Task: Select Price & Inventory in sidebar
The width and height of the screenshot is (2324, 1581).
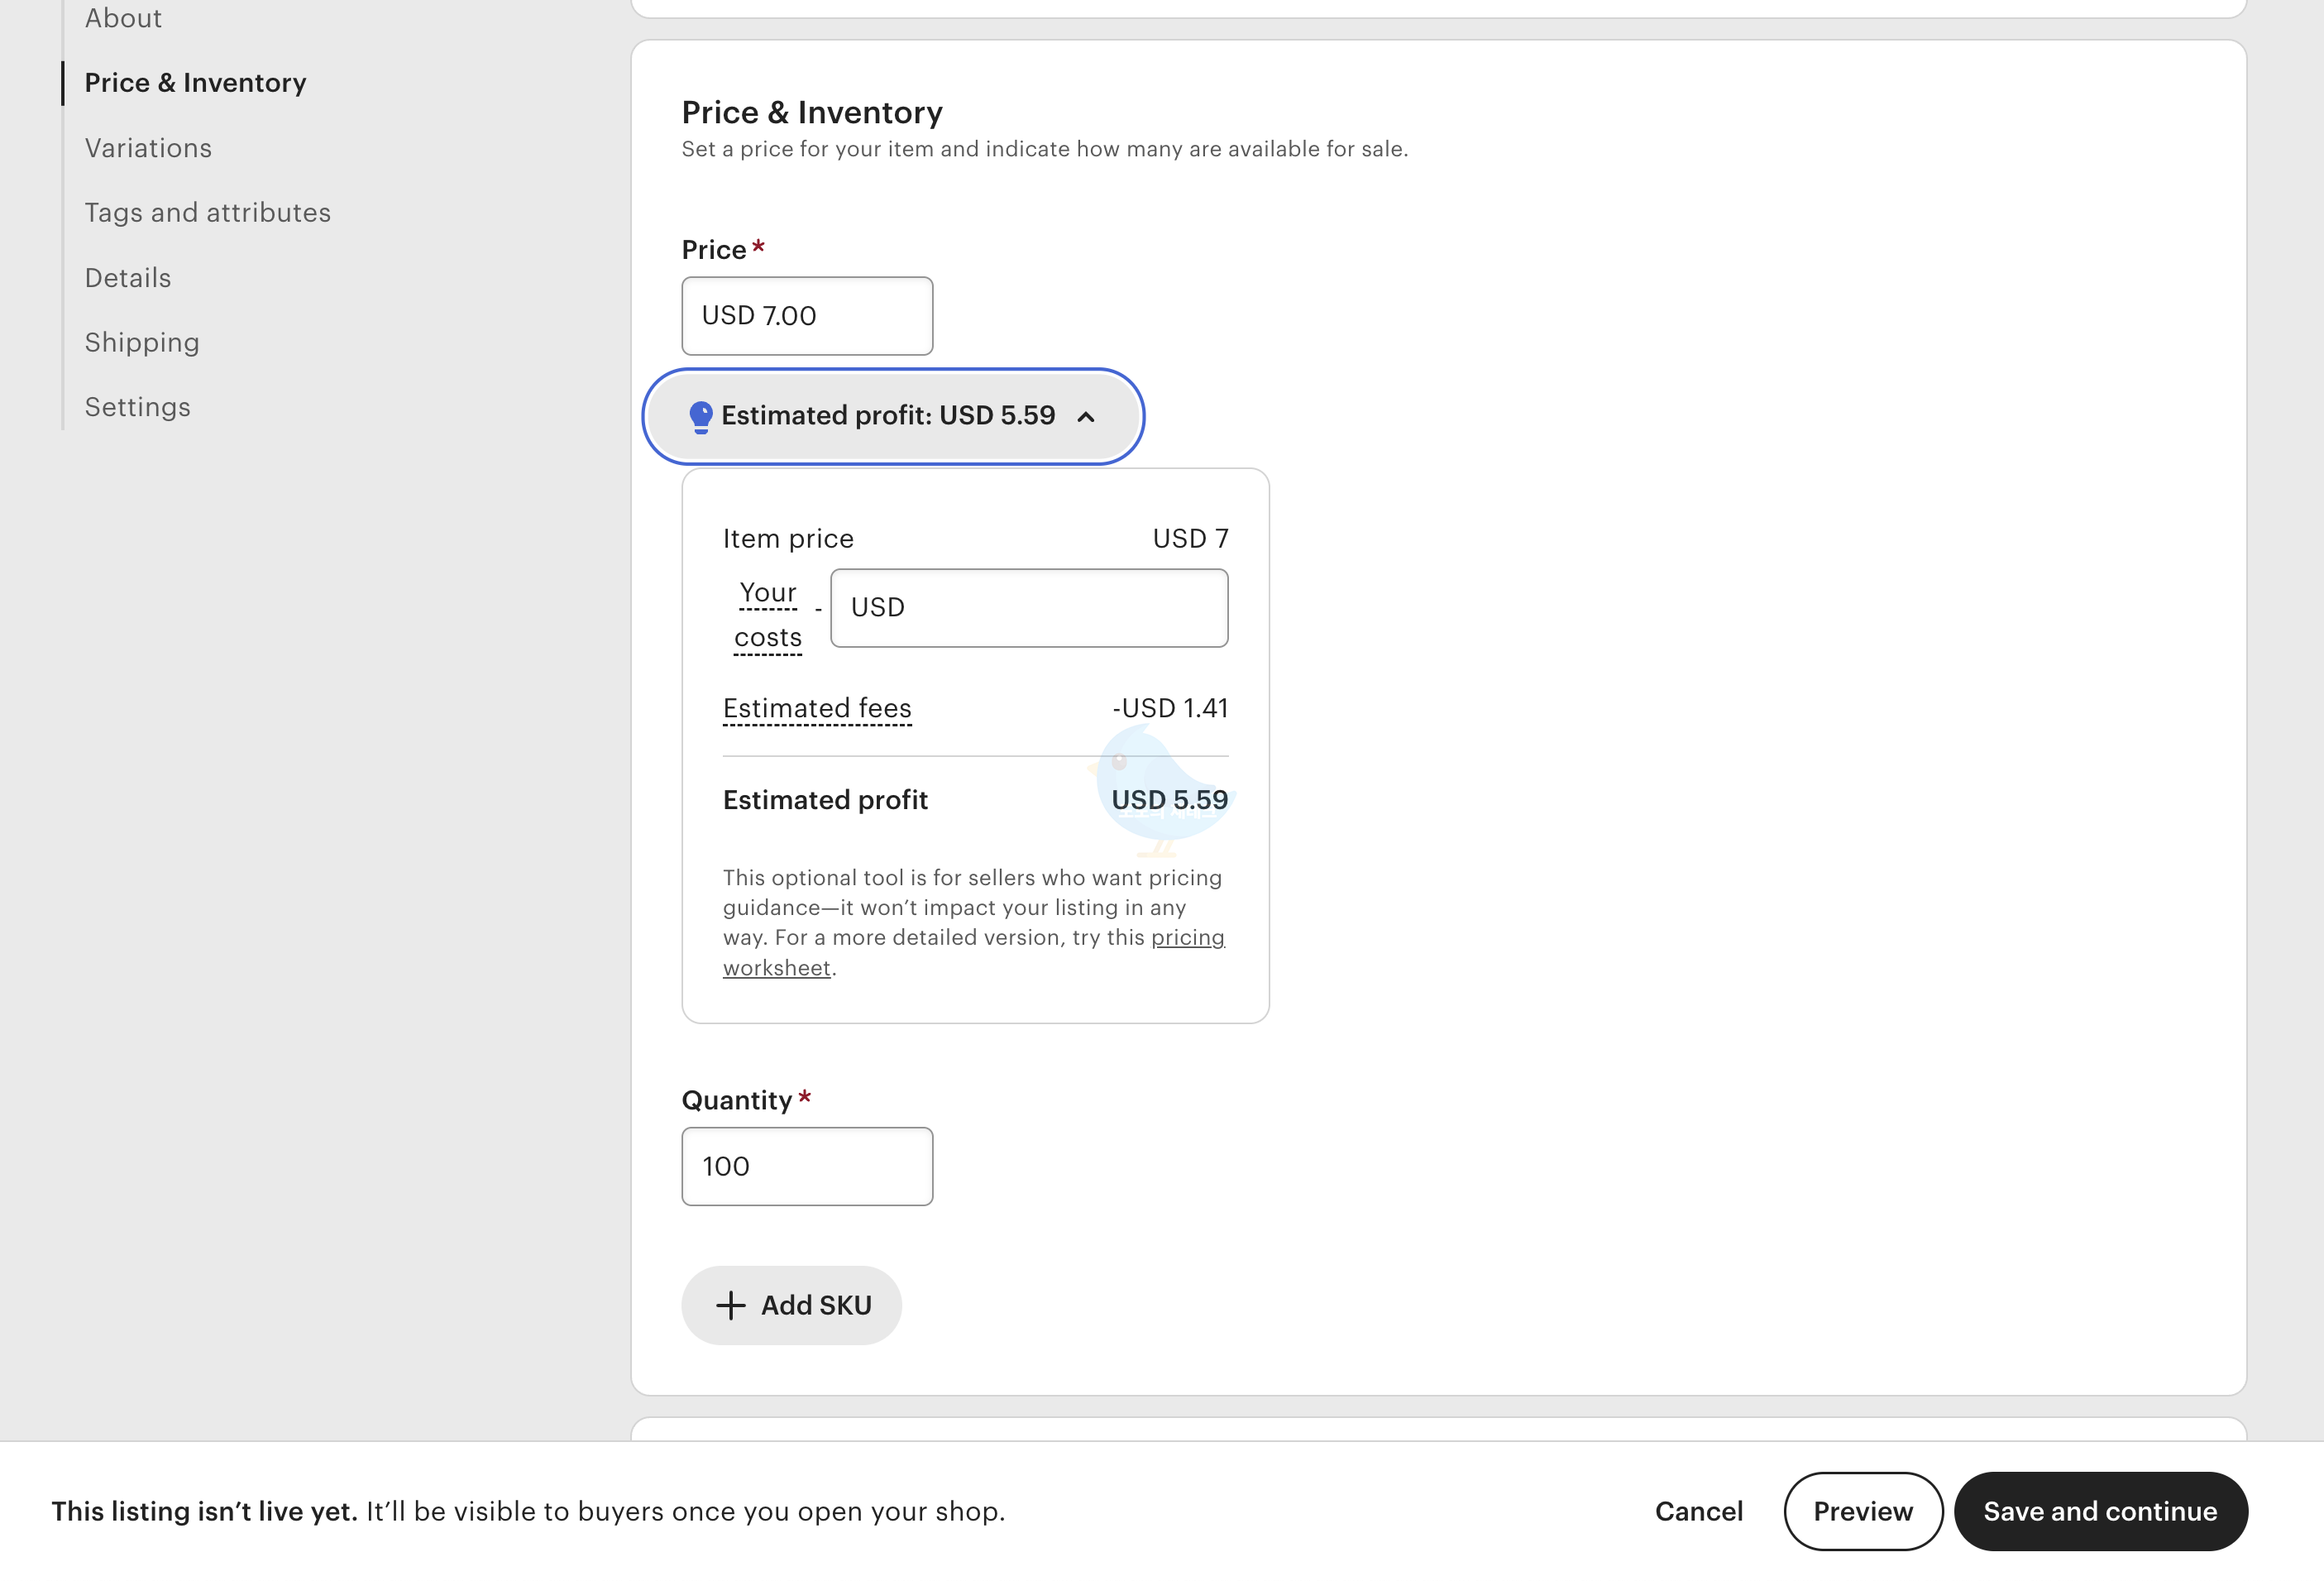Action: click(x=195, y=83)
